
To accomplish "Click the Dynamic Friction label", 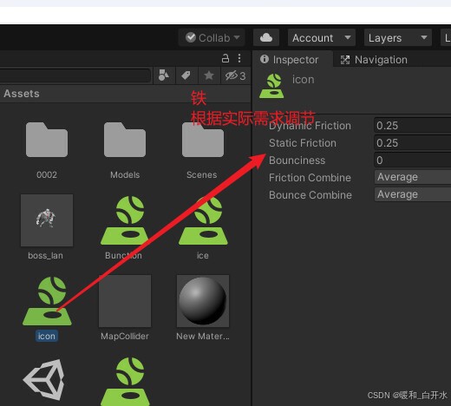I will click(x=310, y=126).
